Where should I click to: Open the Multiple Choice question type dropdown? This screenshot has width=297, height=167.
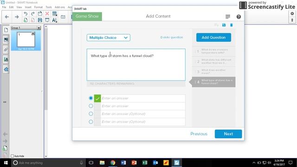(x=108, y=38)
